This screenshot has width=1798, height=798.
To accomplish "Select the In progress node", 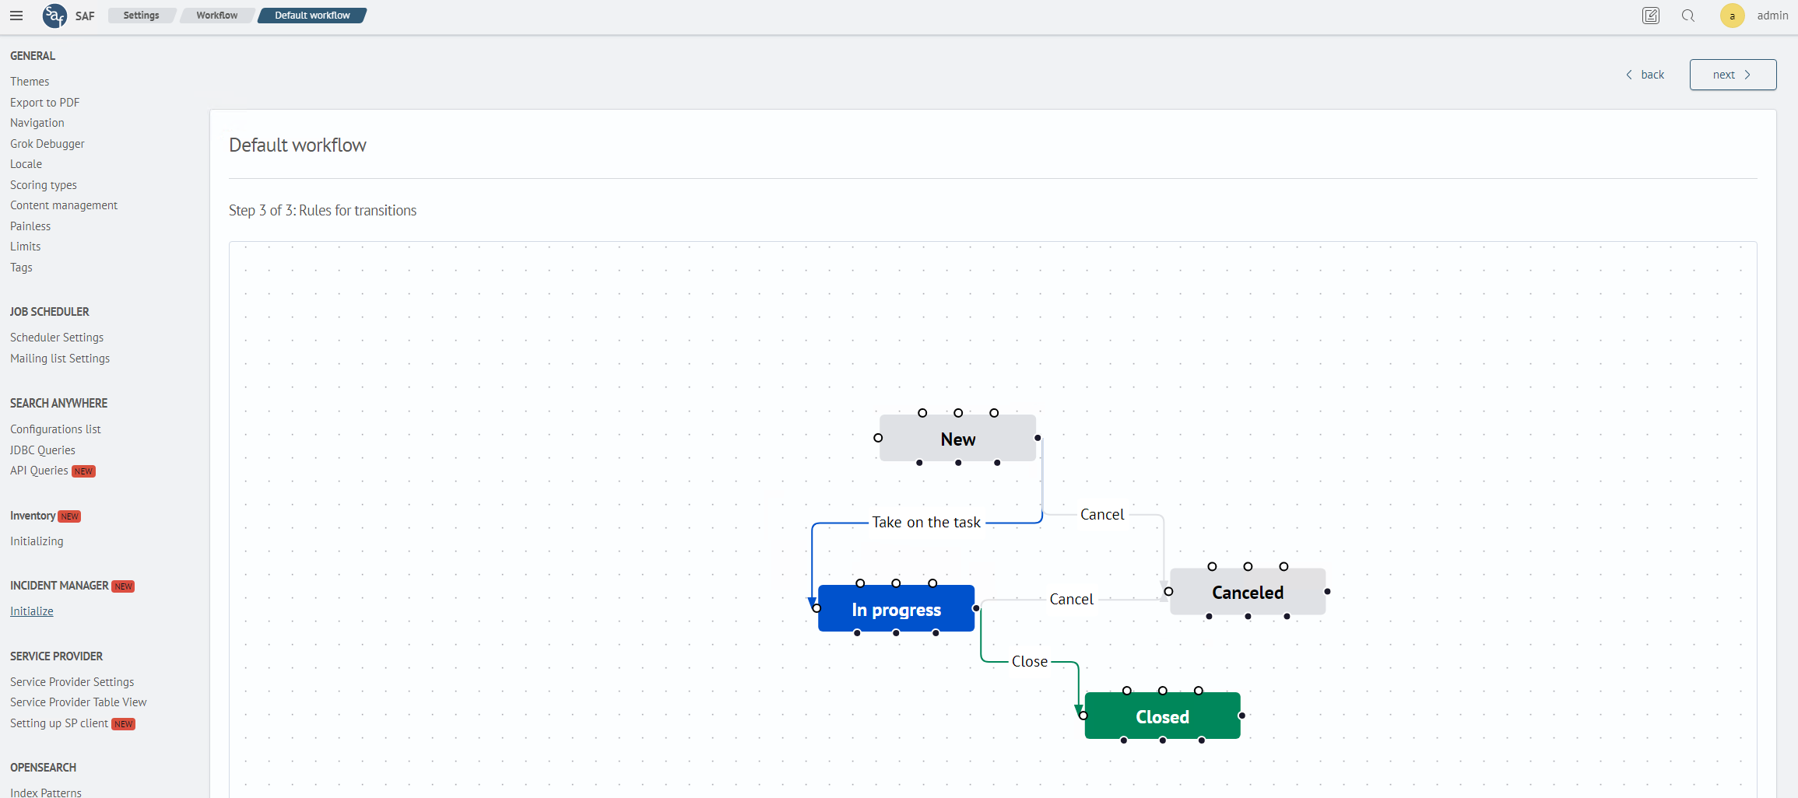I will [896, 609].
